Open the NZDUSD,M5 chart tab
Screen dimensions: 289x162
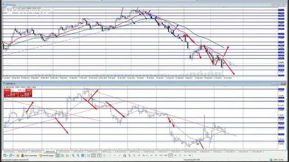click(257, 152)
